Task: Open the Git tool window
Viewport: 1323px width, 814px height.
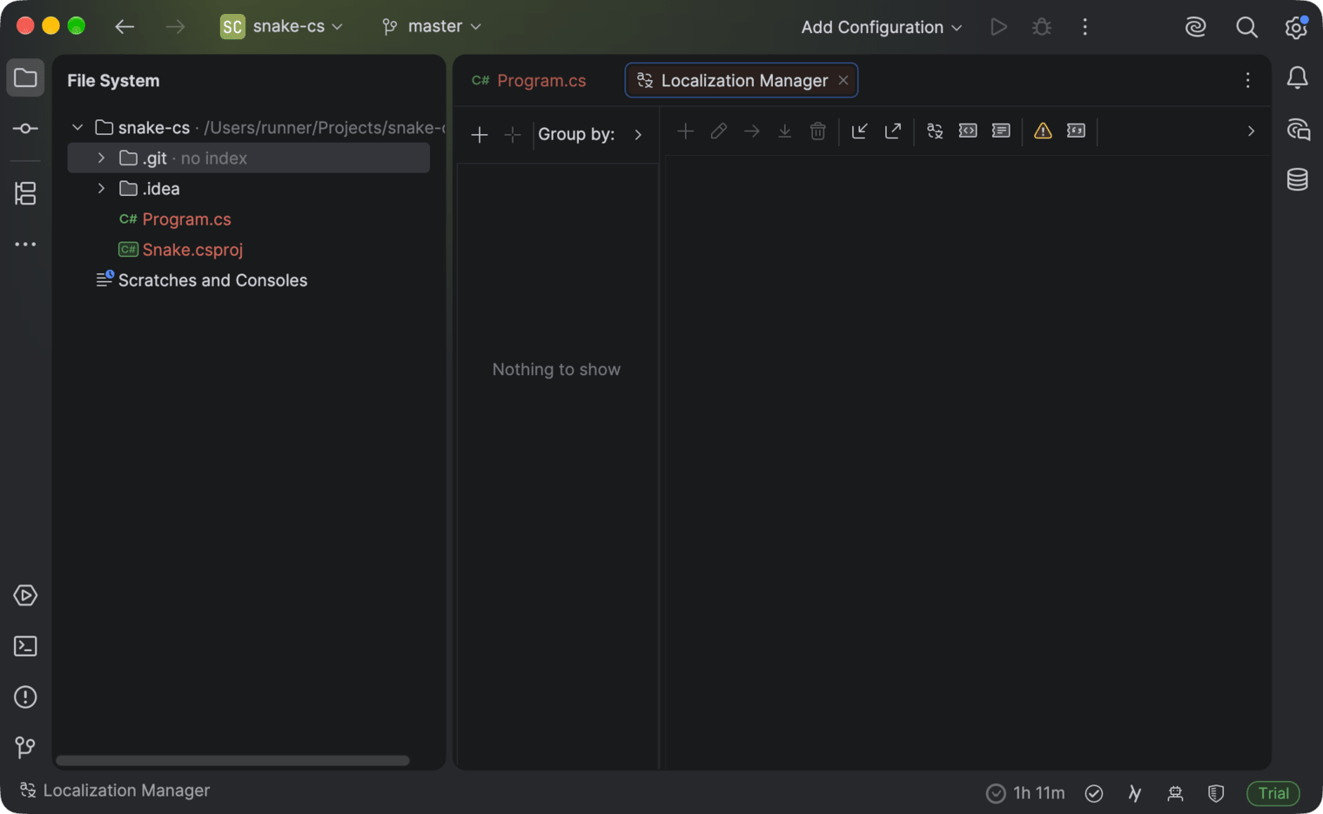Action: click(x=25, y=747)
